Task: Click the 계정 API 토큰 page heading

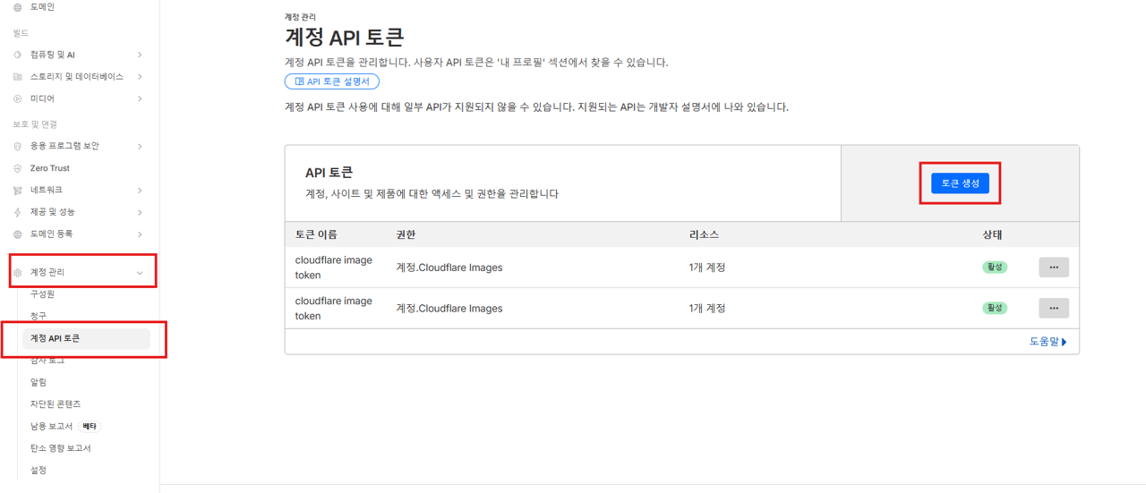Action: tap(345, 38)
